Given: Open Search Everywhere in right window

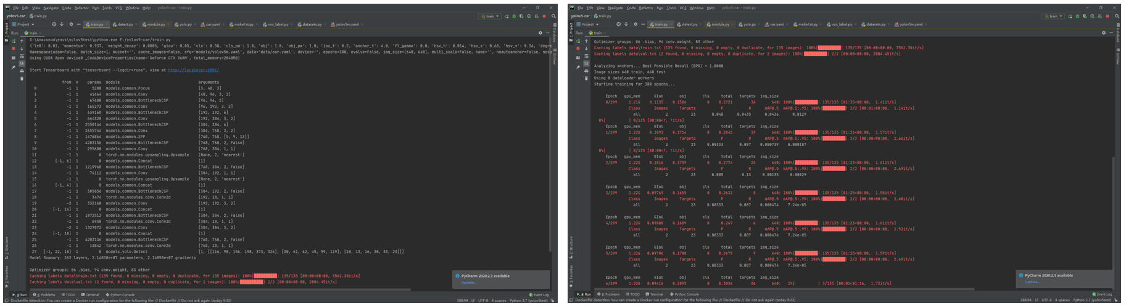Looking at the screenshot, I should pyautogui.click(x=1117, y=16).
